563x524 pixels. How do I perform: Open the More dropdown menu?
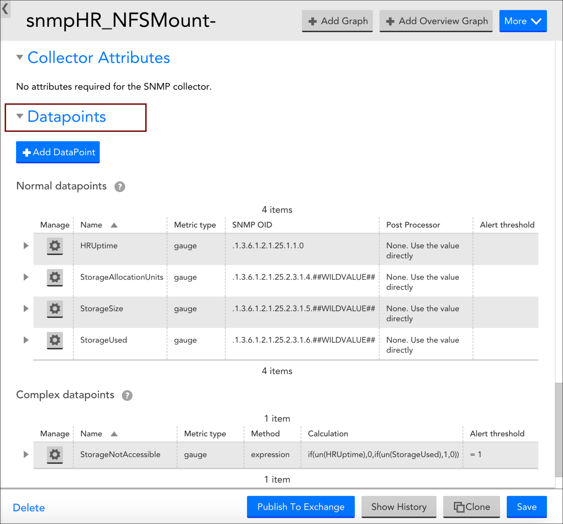point(523,21)
